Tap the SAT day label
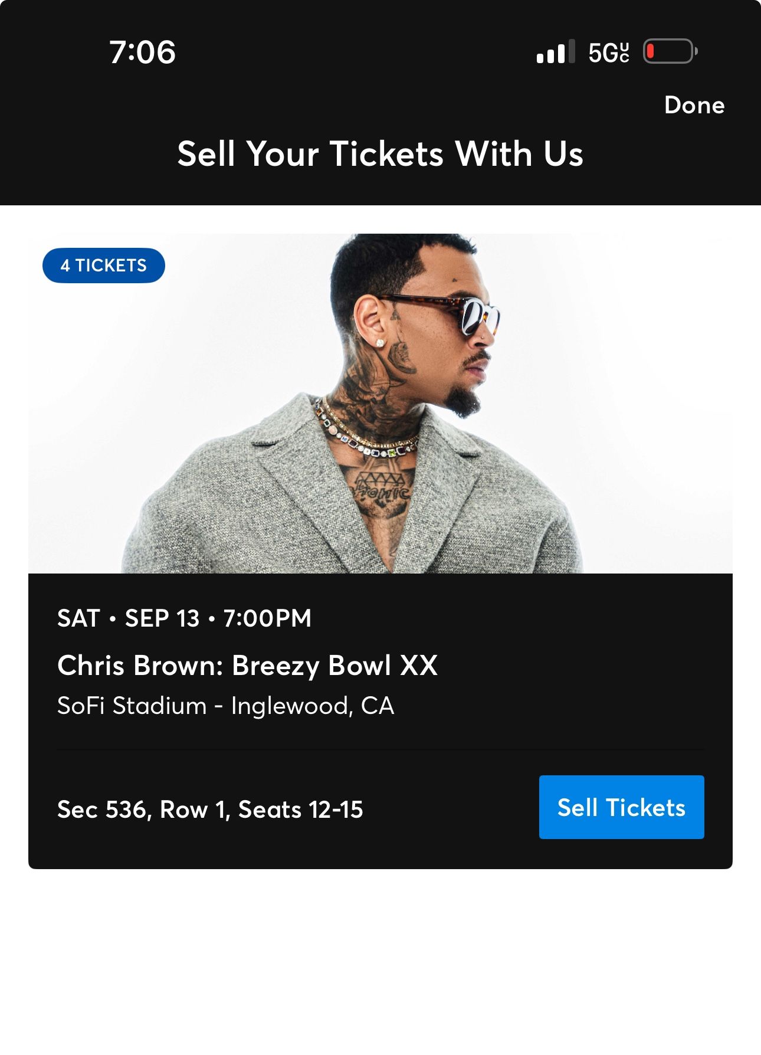The height and width of the screenshot is (1055, 761). click(x=78, y=618)
